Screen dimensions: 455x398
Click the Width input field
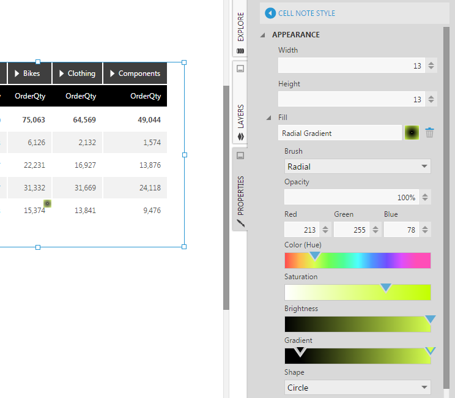[x=352, y=66]
